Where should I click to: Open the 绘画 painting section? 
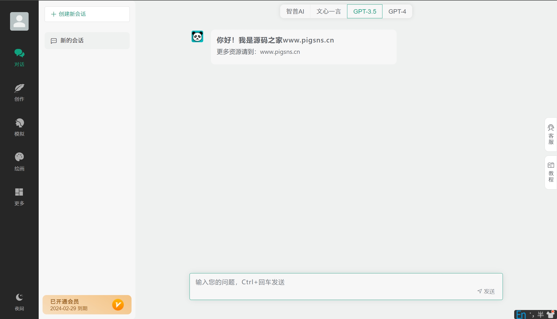tap(19, 162)
